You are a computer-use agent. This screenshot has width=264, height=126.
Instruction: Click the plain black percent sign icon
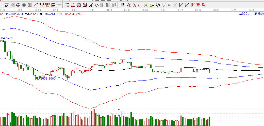[x=134, y=5]
